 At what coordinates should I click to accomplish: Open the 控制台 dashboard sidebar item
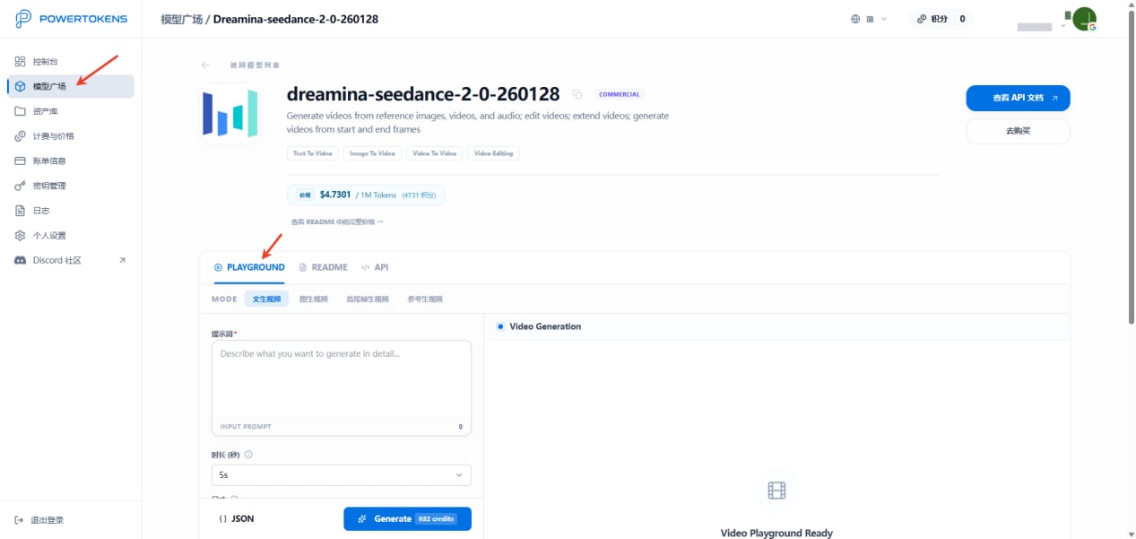[70, 62]
